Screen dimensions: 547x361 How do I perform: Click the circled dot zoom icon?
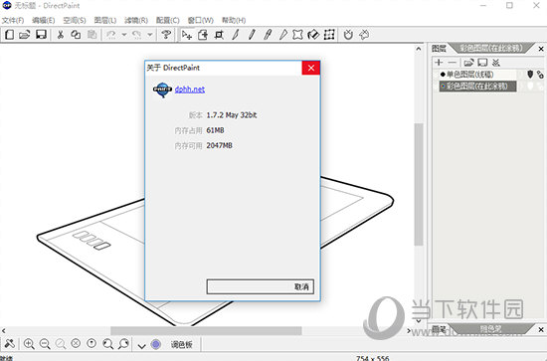pos(91,343)
